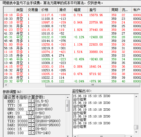
Task: Decrease the TTT parameter with left arrow
Action: tap(30, 105)
